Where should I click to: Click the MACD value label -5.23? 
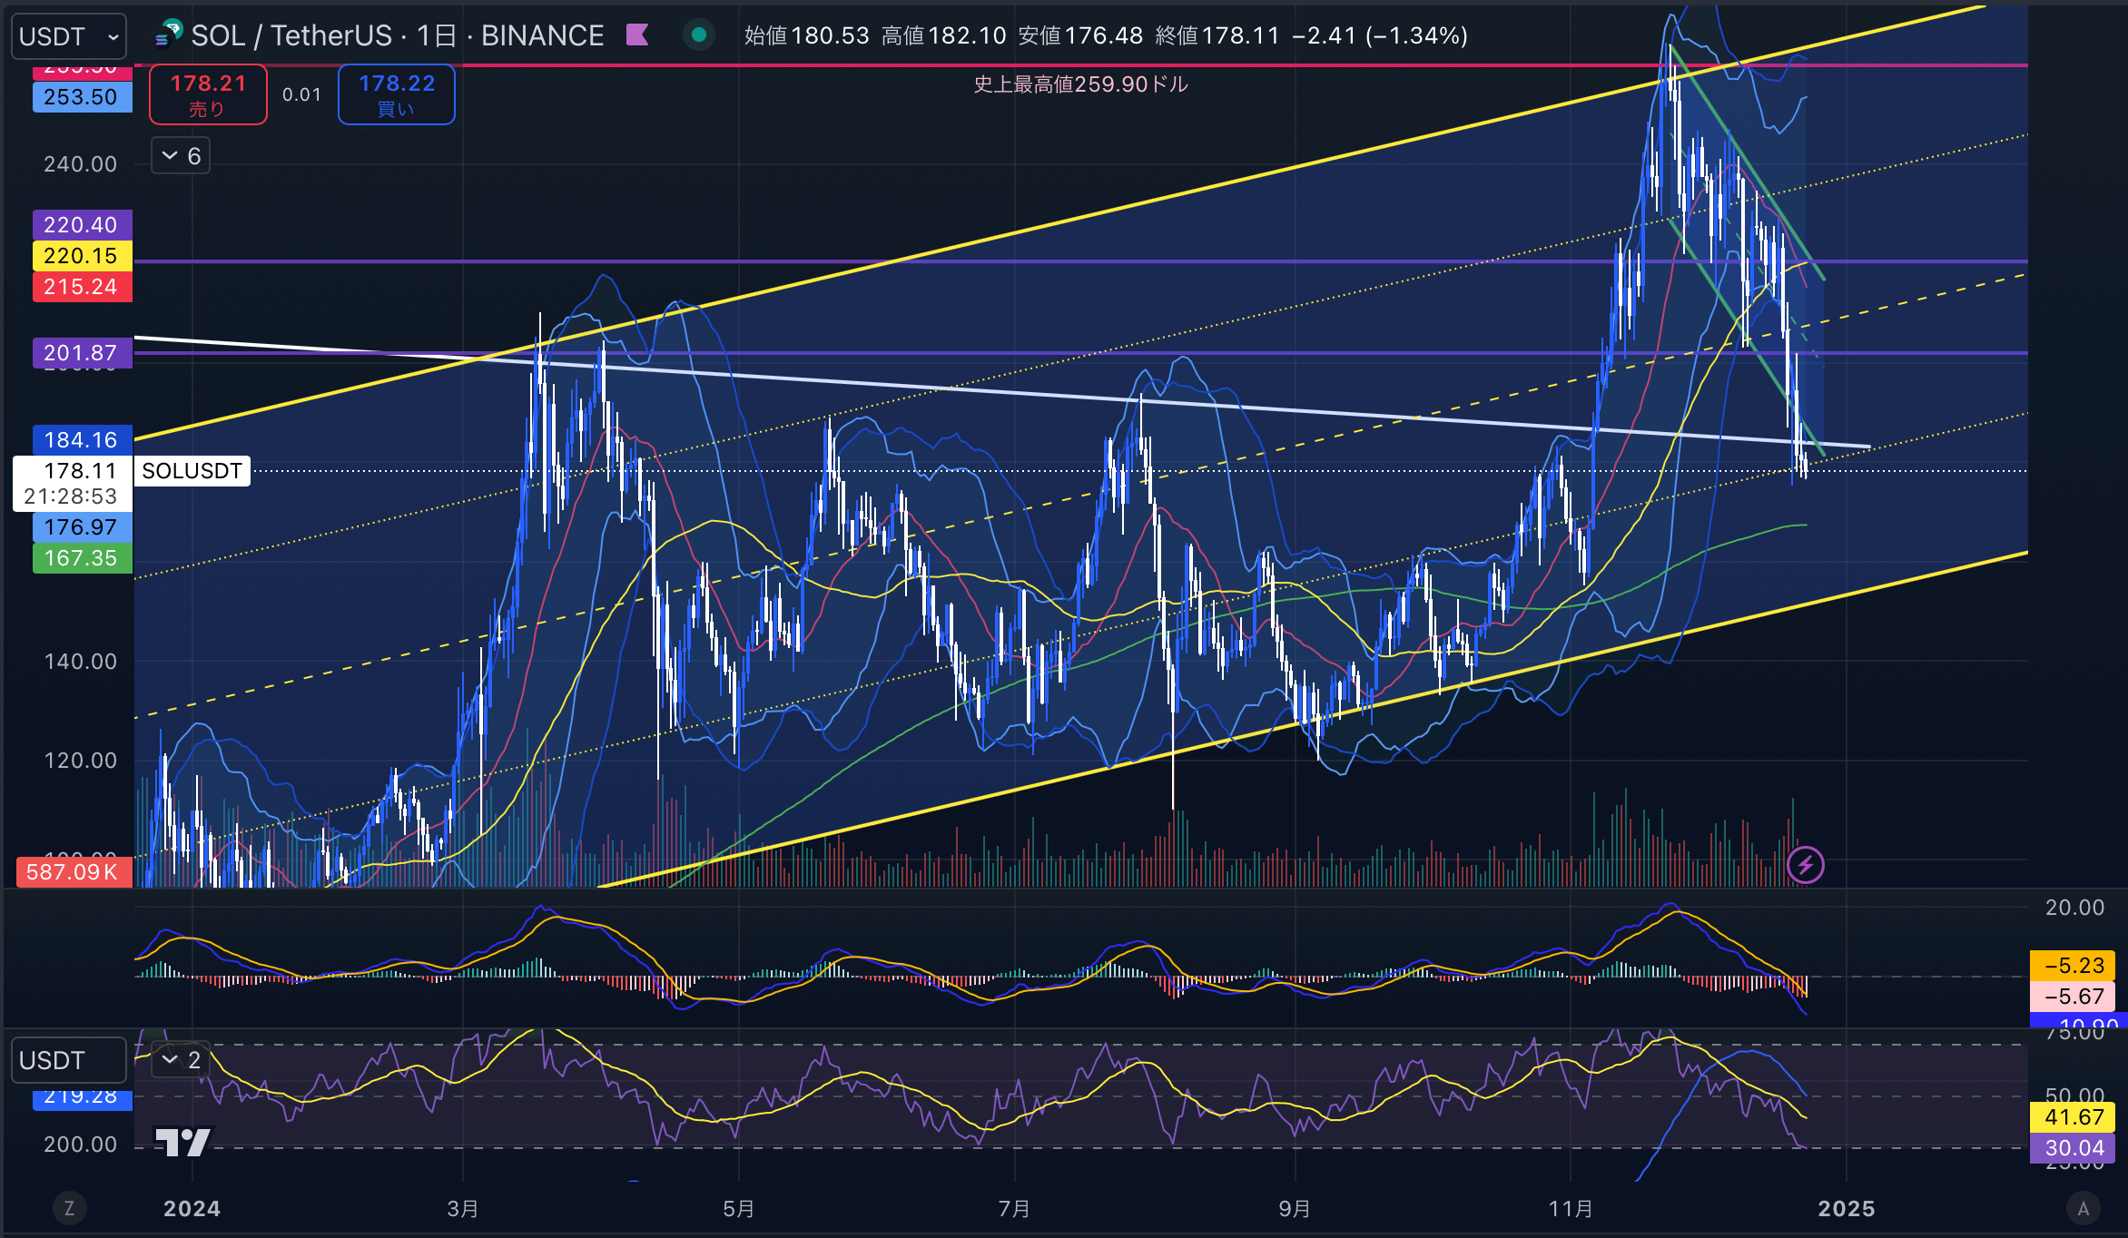2074,966
